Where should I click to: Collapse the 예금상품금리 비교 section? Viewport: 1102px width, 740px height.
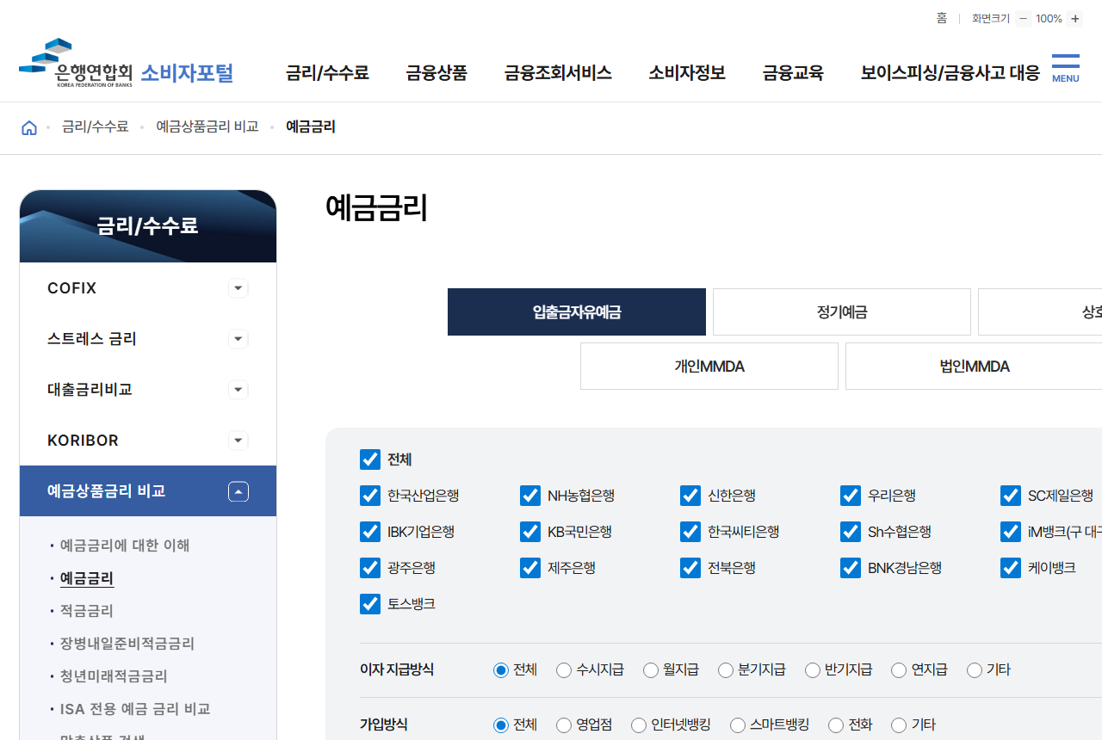coord(238,491)
